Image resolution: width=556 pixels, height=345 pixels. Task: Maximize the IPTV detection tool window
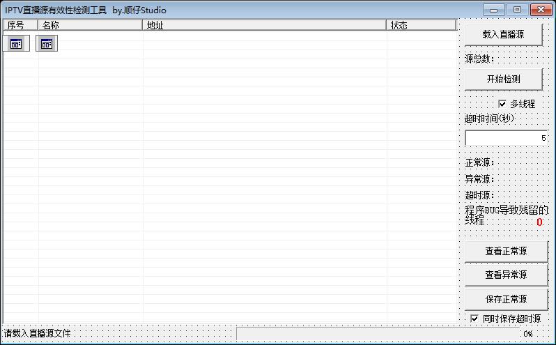coord(517,10)
